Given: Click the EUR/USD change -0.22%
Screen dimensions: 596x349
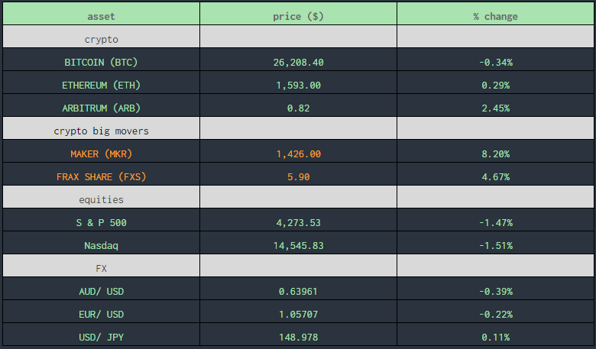Looking at the screenshot, I should [x=495, y=315].
